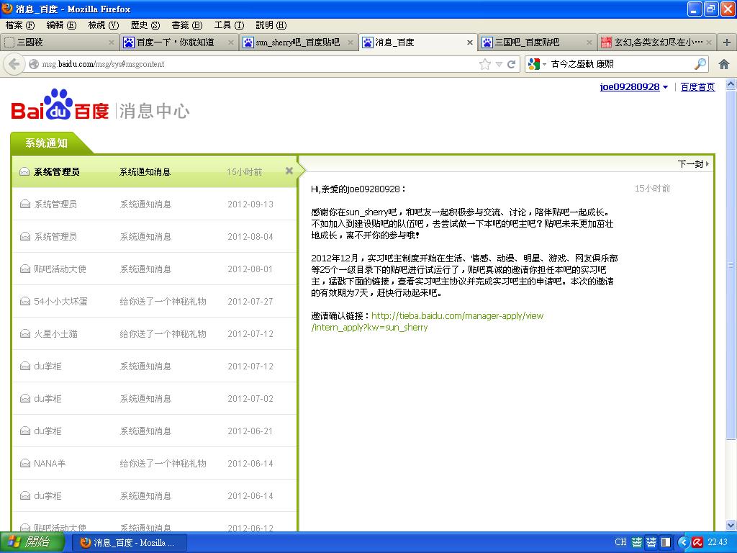Screen dimensions: 737x553
Task: Open the Windows 開始 start button
Action: pos(32,542)
